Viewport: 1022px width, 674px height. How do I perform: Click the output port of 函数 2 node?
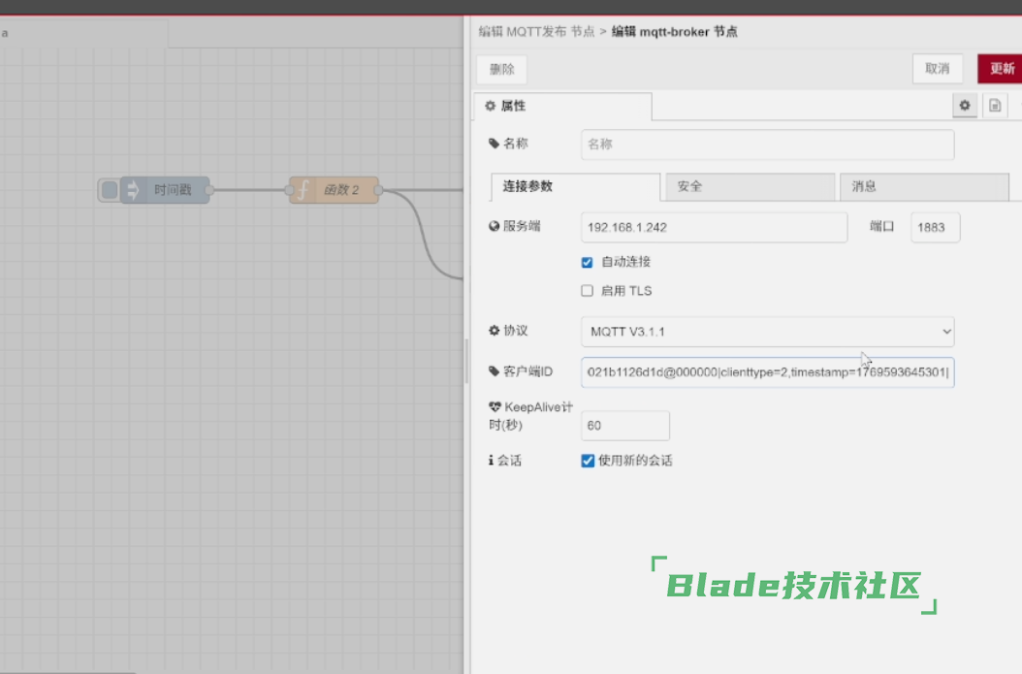pyautogui.click(x=379, y=190)
